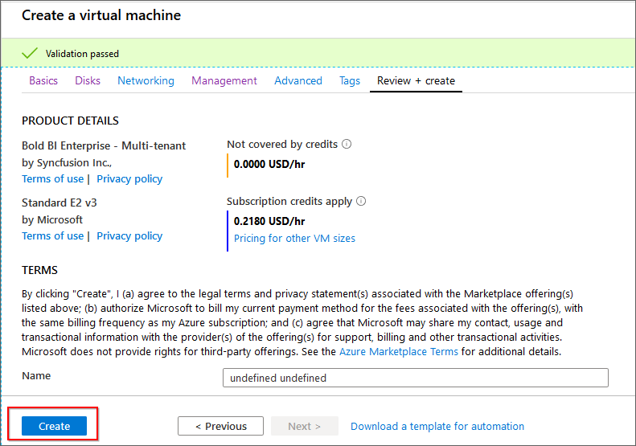View Pricing for other VM sizes
The height and width of the screenshot is (446, 636).
(x=294, y=239)
